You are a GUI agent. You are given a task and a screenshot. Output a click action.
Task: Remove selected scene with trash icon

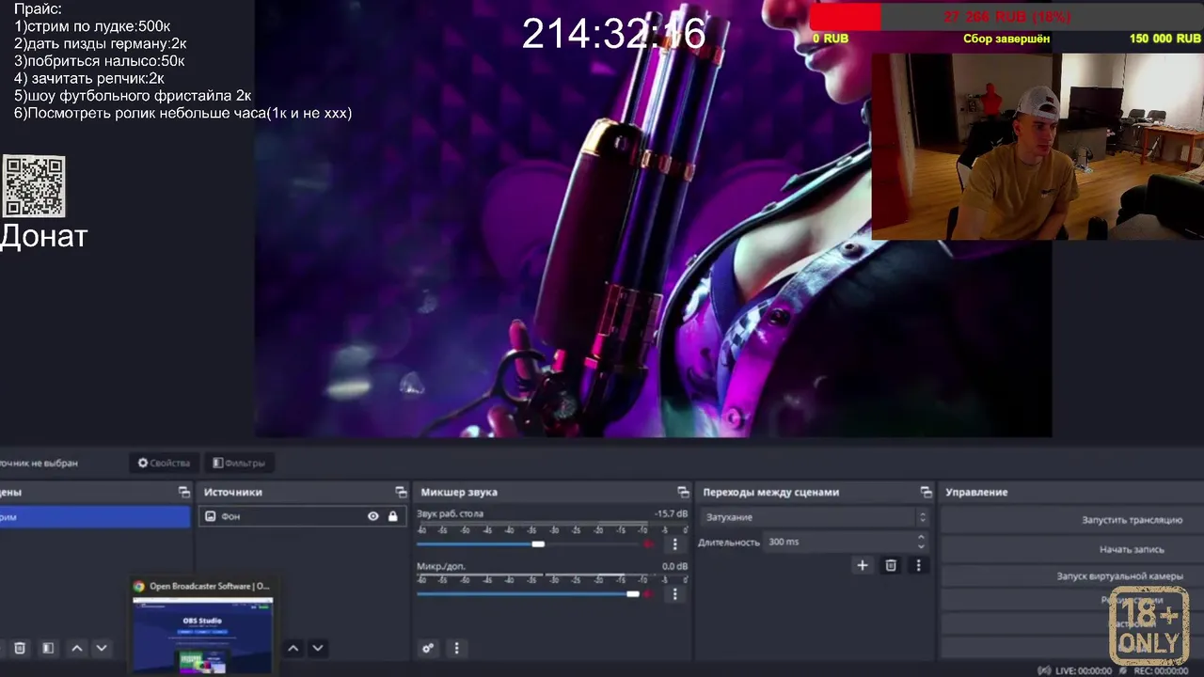[x=20, y=648]
